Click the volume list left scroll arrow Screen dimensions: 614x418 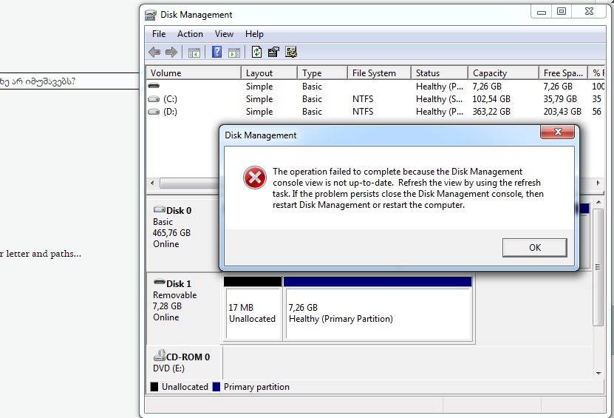pos(152,183)
